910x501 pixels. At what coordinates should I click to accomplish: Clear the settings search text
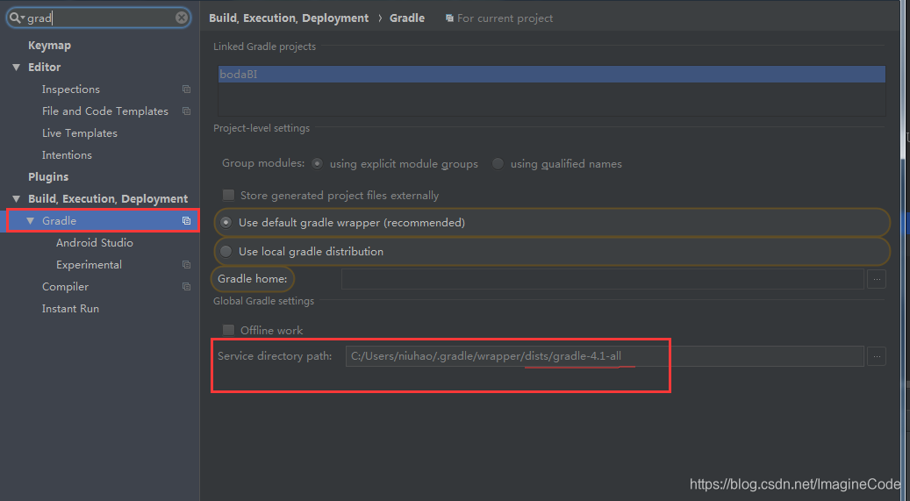click(182, 18)
